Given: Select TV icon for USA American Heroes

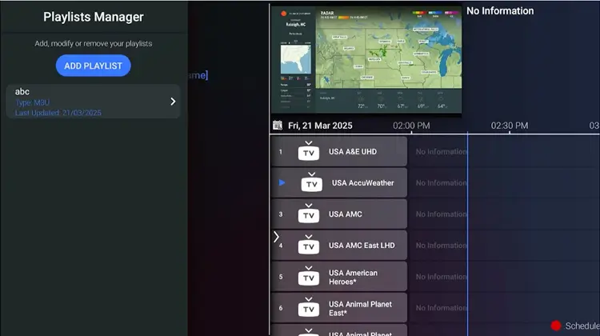Looking at the screenshot, I should [309, 276].
